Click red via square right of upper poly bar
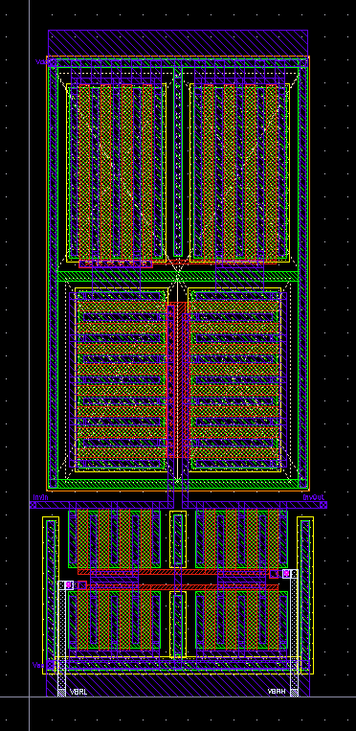356x731 pixels. tap(274, 574)
